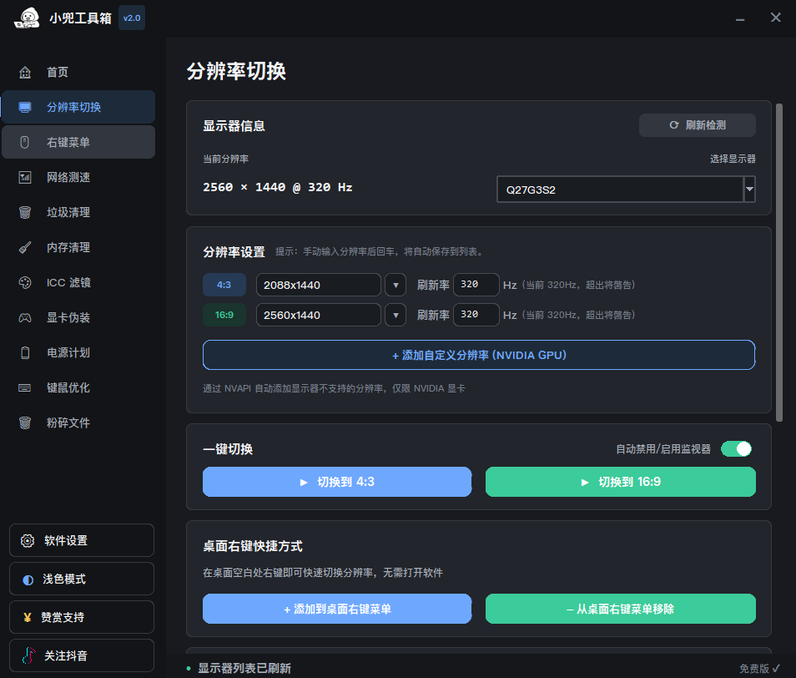
Task: Toggle 自动禁用/启用监视器 switch
Action: (737, 449)
